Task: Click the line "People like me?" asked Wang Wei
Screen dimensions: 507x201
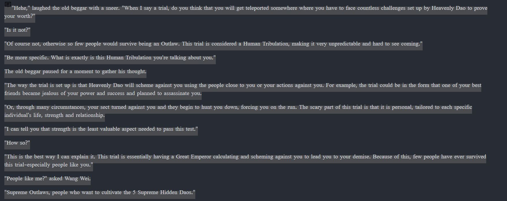Action: tap(47, 179)
